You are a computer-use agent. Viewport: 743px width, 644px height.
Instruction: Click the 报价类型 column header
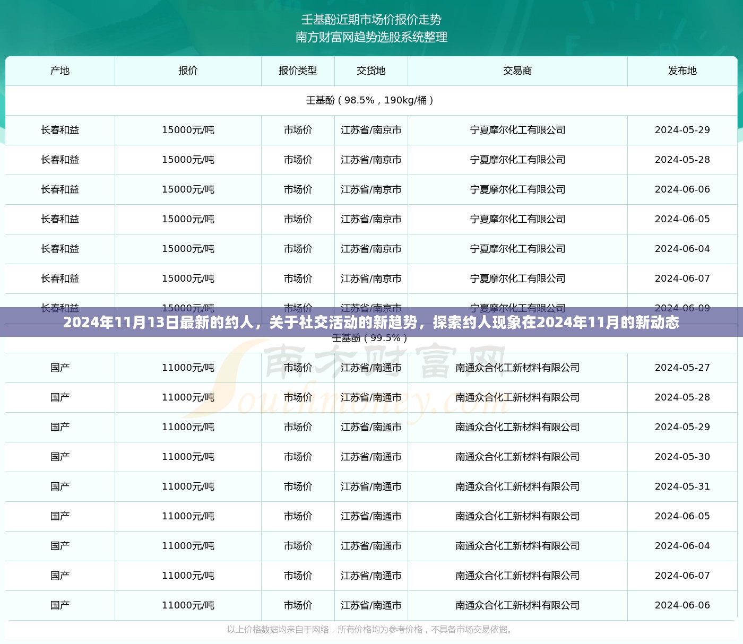[298, 71]
